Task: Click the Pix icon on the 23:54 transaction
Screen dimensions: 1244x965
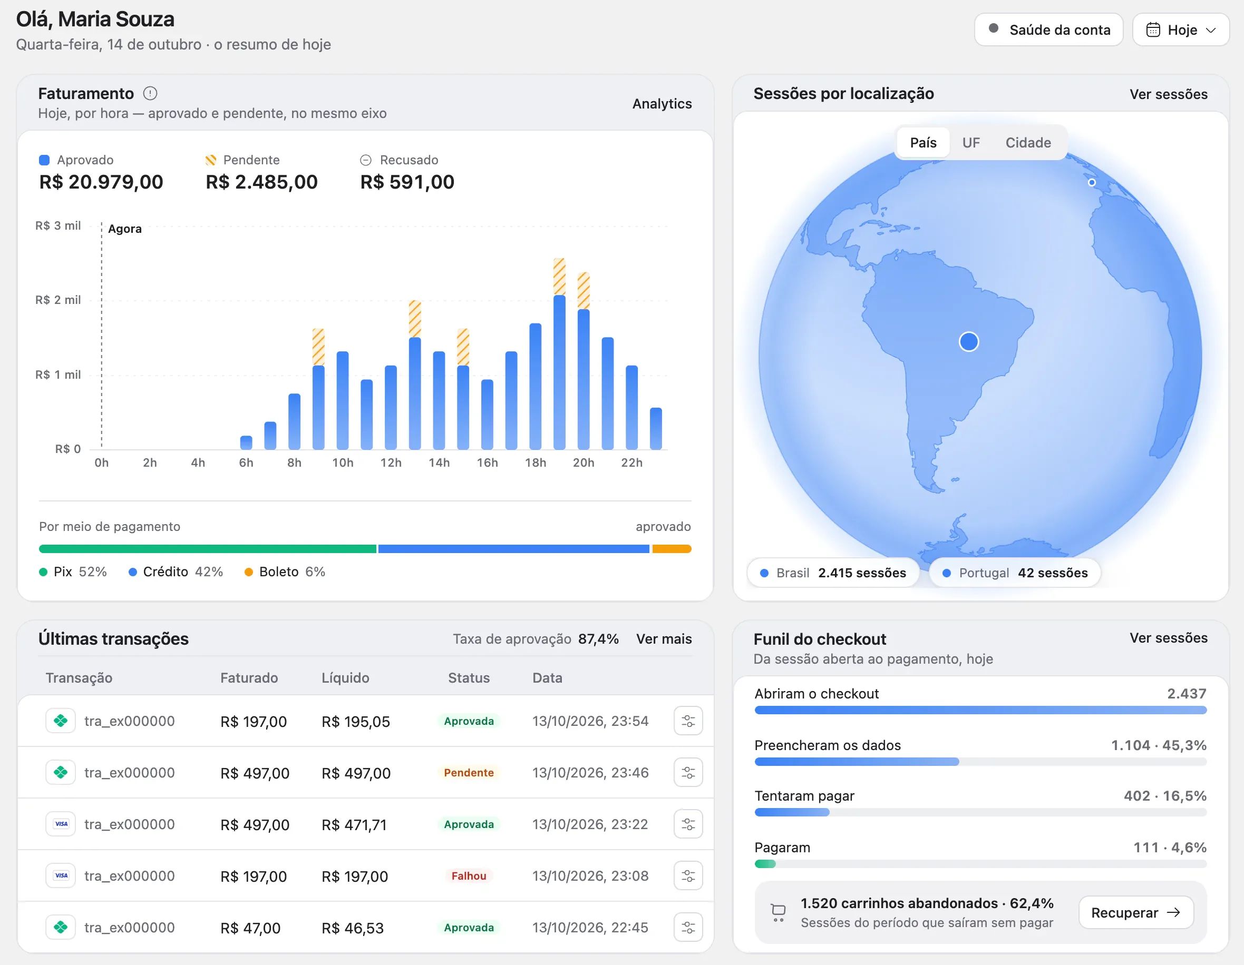Action: pos(61,721)
